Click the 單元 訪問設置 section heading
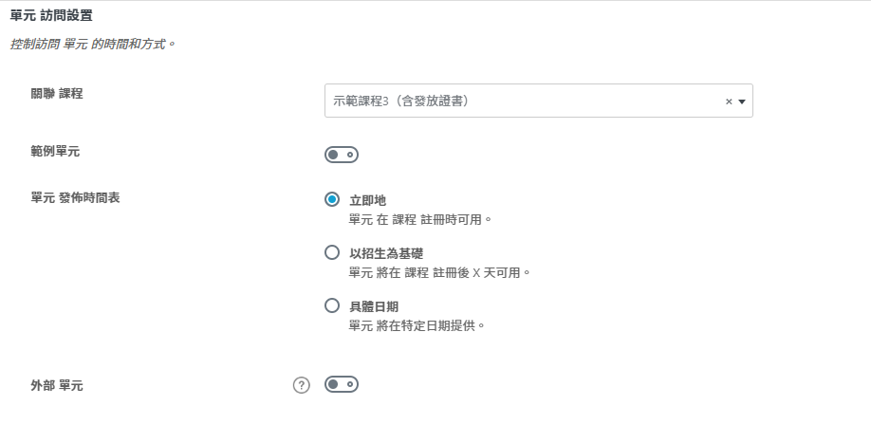 (51, 16)
